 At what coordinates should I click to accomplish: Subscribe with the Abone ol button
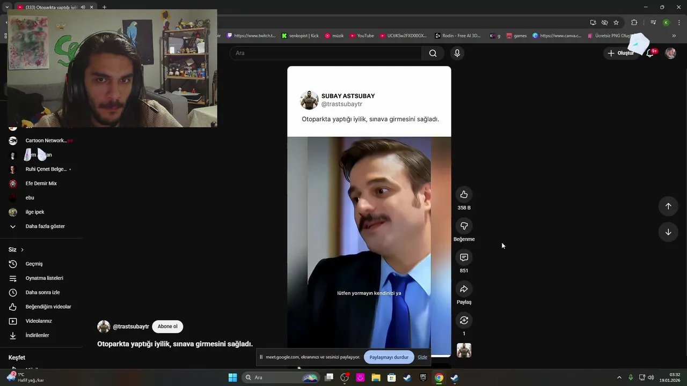pyautogui.click(x=167, y=326)
